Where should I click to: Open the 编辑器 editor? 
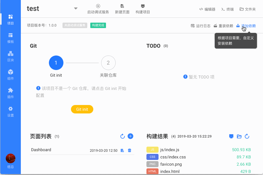(x=207, y=9)
